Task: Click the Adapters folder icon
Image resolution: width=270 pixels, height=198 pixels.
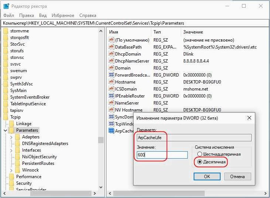Action: 17,137
